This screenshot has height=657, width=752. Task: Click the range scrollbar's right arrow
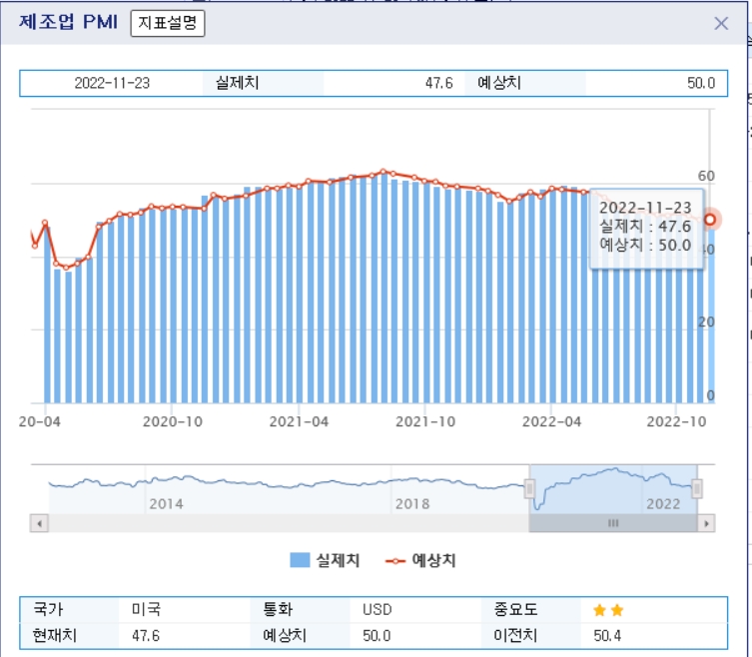(706, 523)
